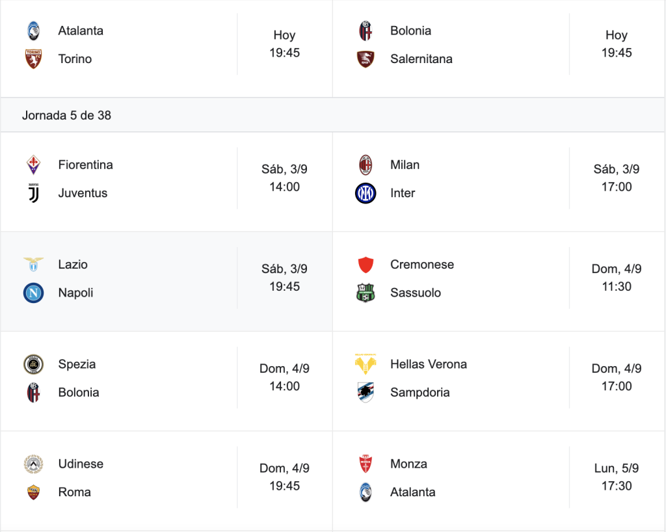Viewport: 666px width, 532px height.
Task: Click the Hellas Verona crest
Action: pyautogui.click(x=366, y=364)
